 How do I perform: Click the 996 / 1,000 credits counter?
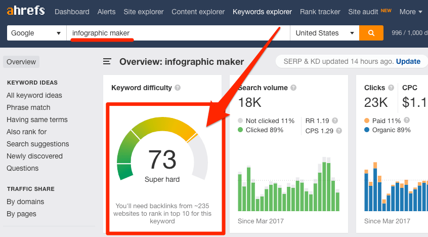409,33
